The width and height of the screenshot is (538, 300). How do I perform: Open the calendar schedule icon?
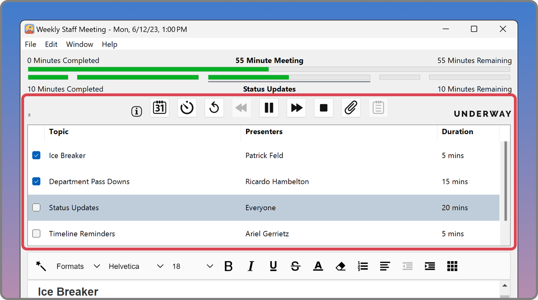point(160,108)
